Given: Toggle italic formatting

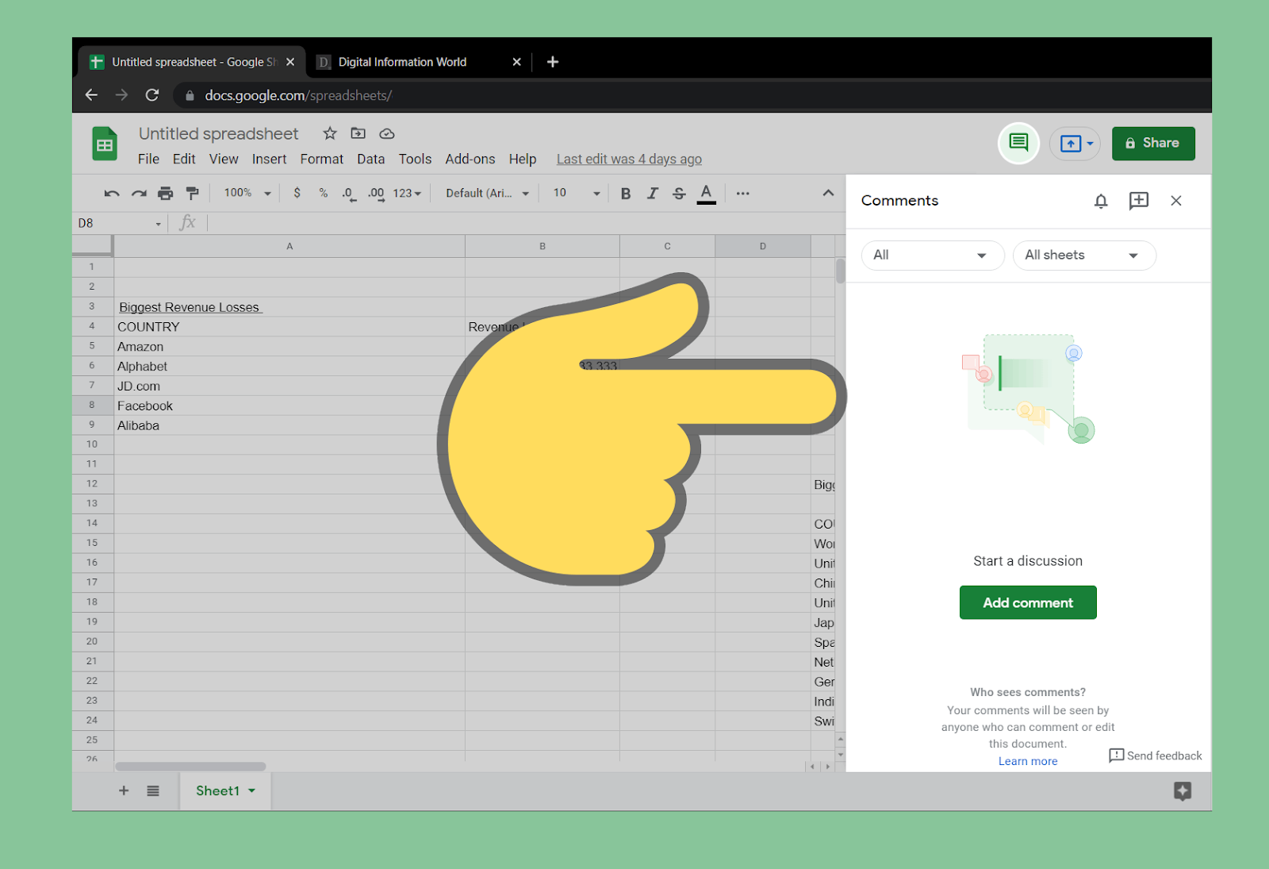Looking at the screenshot, I should click(x=652, y=193).
